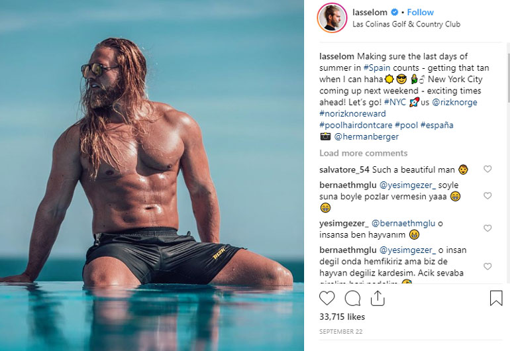Open the comment speech bubble icon
Screen dimensions: 510x351
pos(352,298)
